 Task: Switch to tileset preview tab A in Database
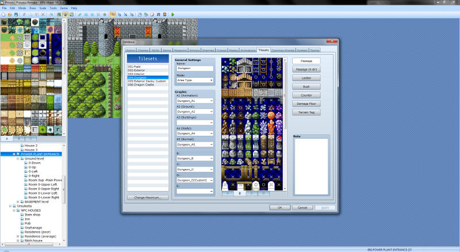pos(228,193)
